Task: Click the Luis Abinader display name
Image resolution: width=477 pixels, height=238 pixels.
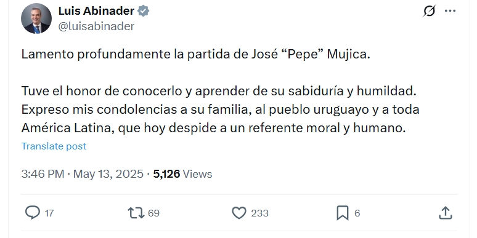Action: tap(96, 11)
